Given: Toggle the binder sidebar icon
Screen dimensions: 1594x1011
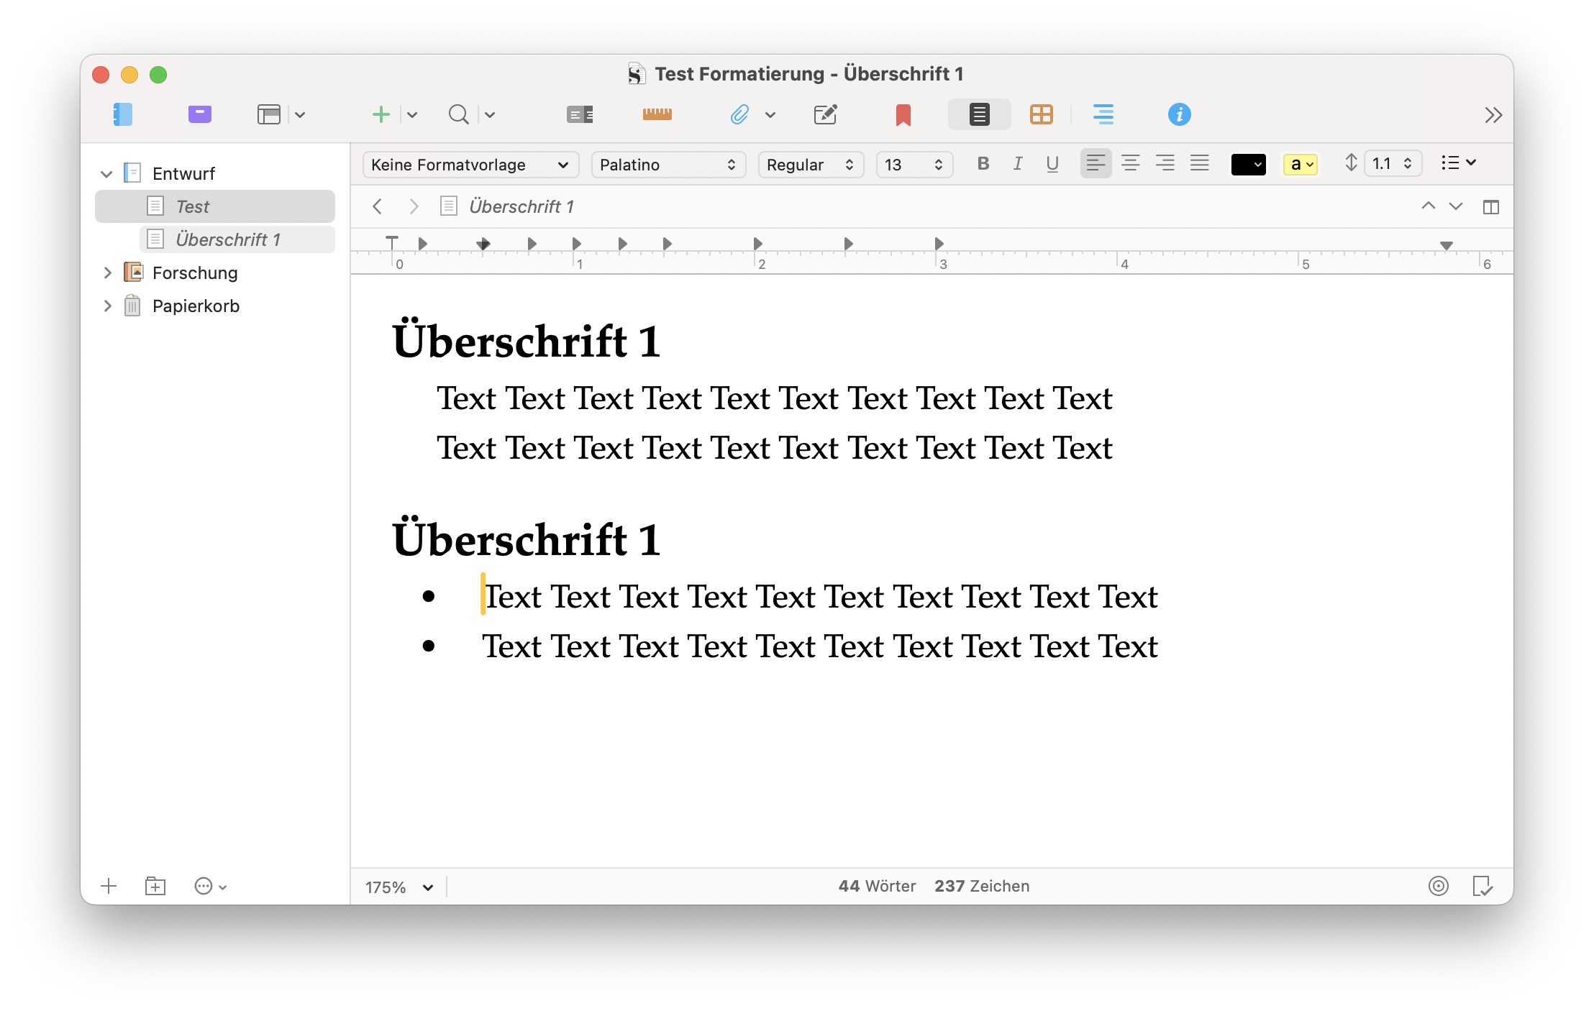Looking at the screenshot, I should point(123,114).
